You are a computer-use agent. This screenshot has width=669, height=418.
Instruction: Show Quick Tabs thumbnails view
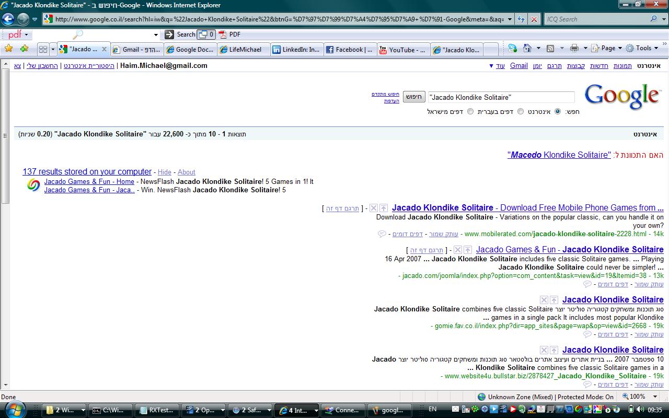coord(43,49)
